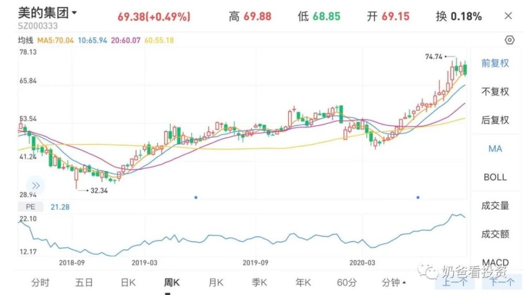
Task: Click the 2020-03 date axis label
Action: (x=362, y=263)
